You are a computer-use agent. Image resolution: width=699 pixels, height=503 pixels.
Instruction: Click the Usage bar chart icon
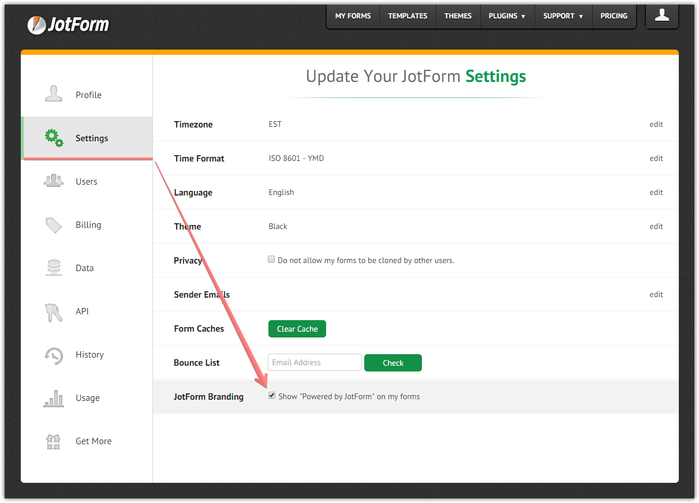pos(53,397)
